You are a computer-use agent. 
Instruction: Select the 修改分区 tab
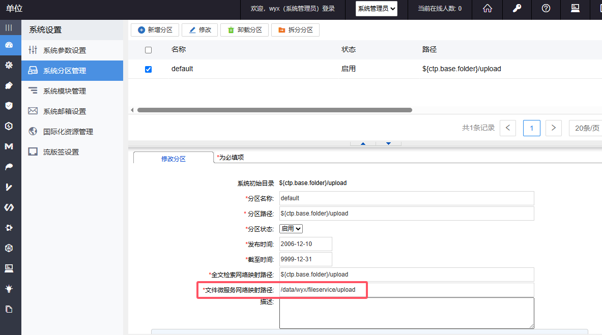pos(174,159)
